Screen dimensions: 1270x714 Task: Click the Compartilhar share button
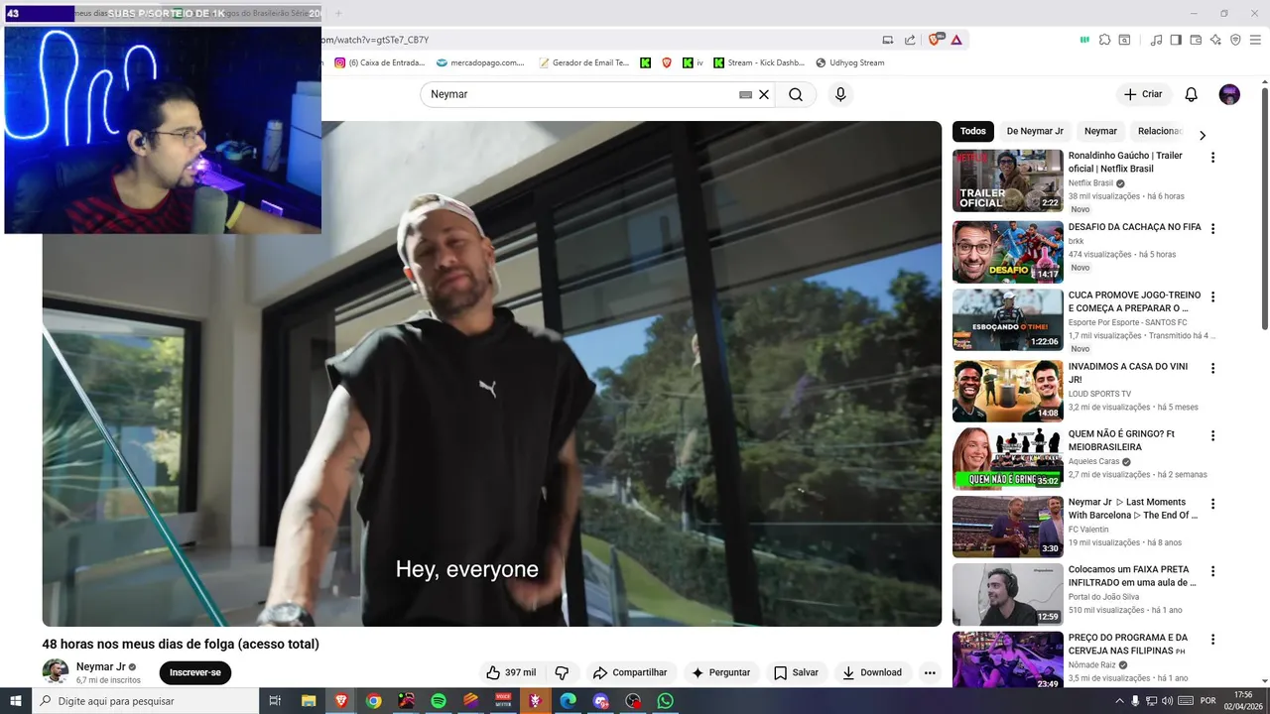pyautogui.click(x=630, y=672)
